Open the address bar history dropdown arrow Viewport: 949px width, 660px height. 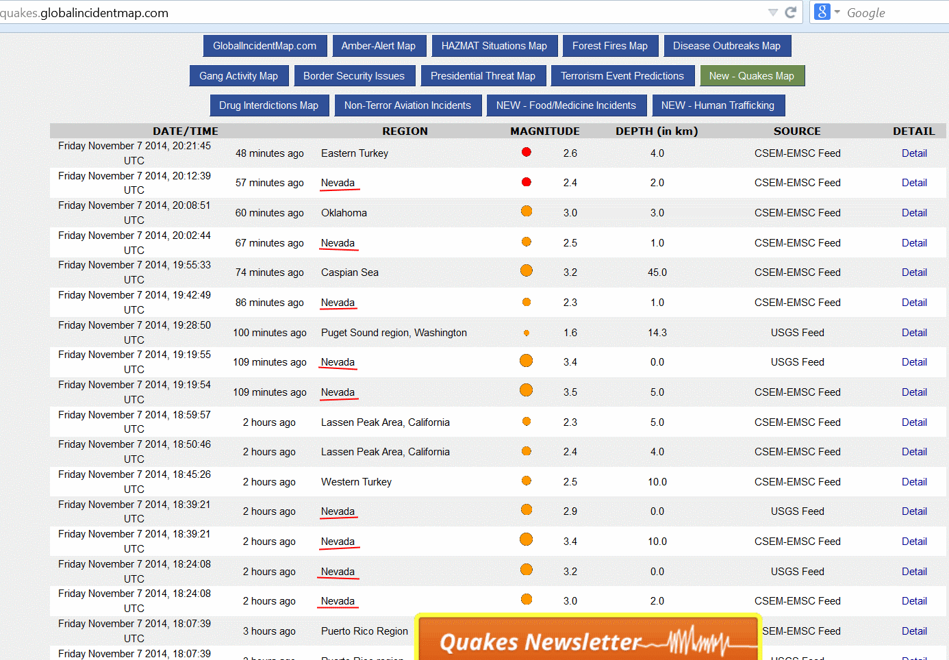point(773,12)
